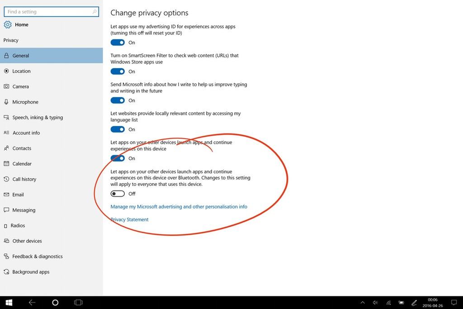Click Manage my Microsoft advertising link
Viewport: 463px width, 309px height.
tap(179, 207)
